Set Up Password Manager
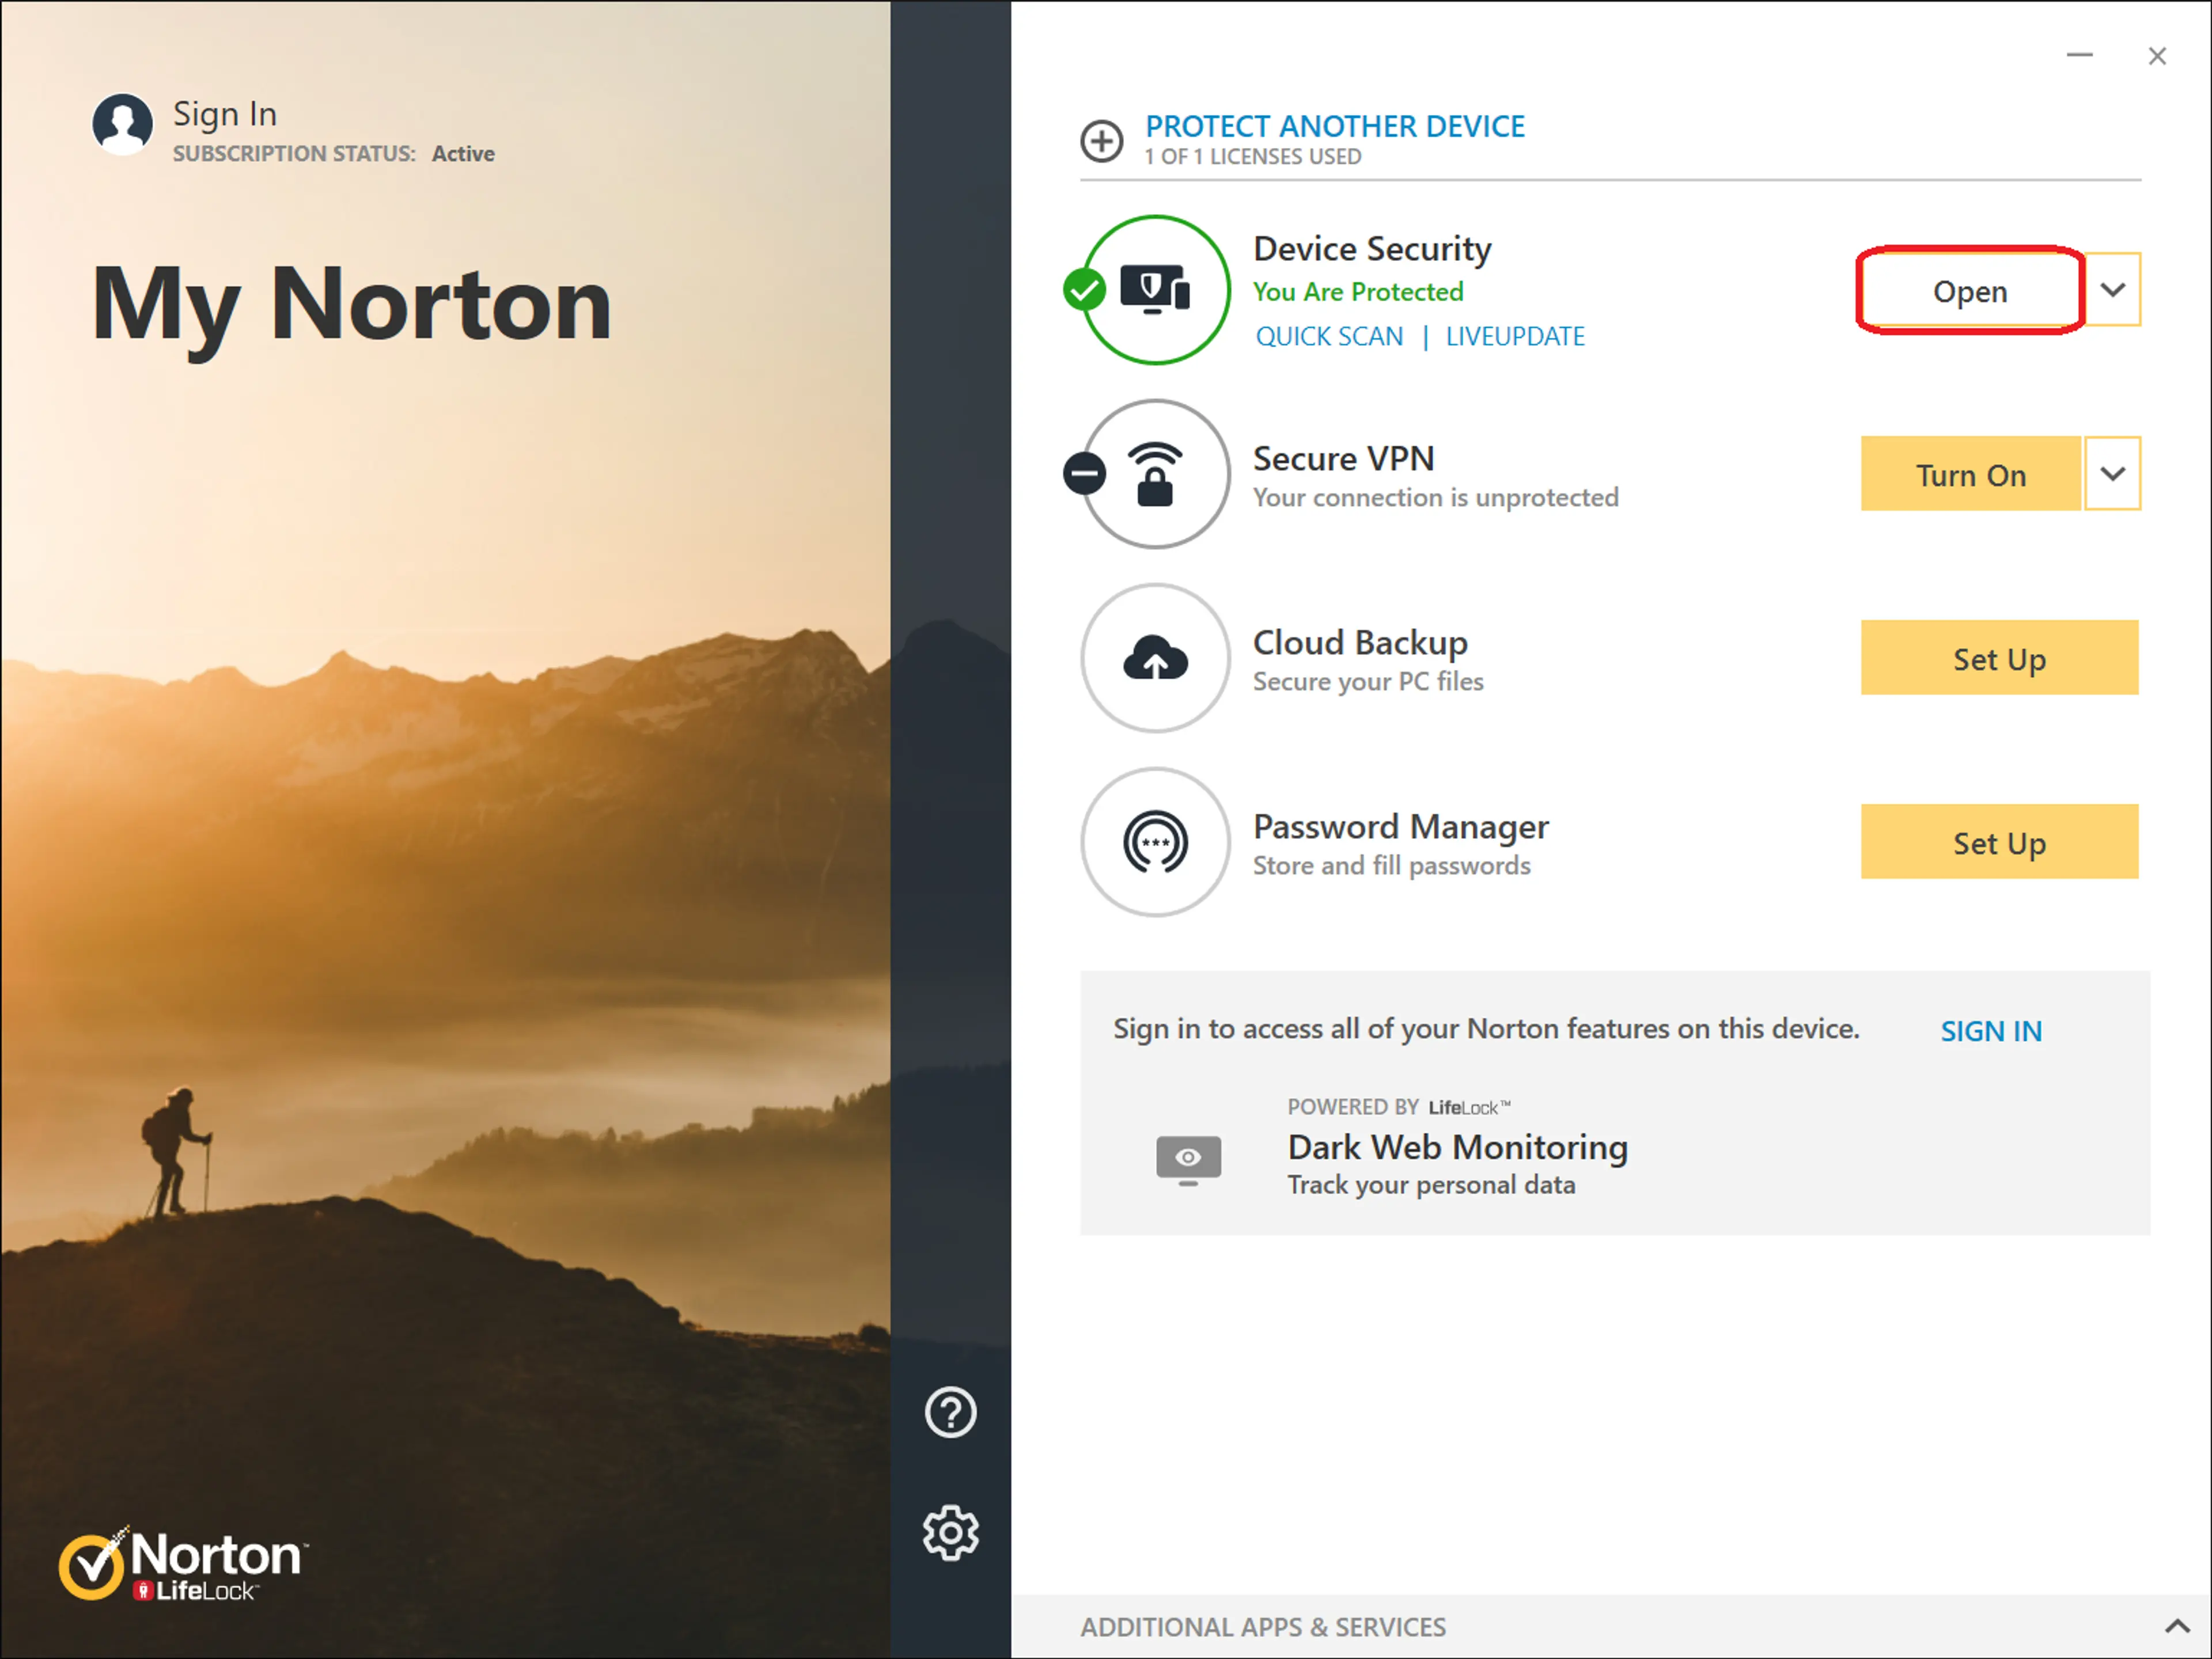 pos(1998,842)
